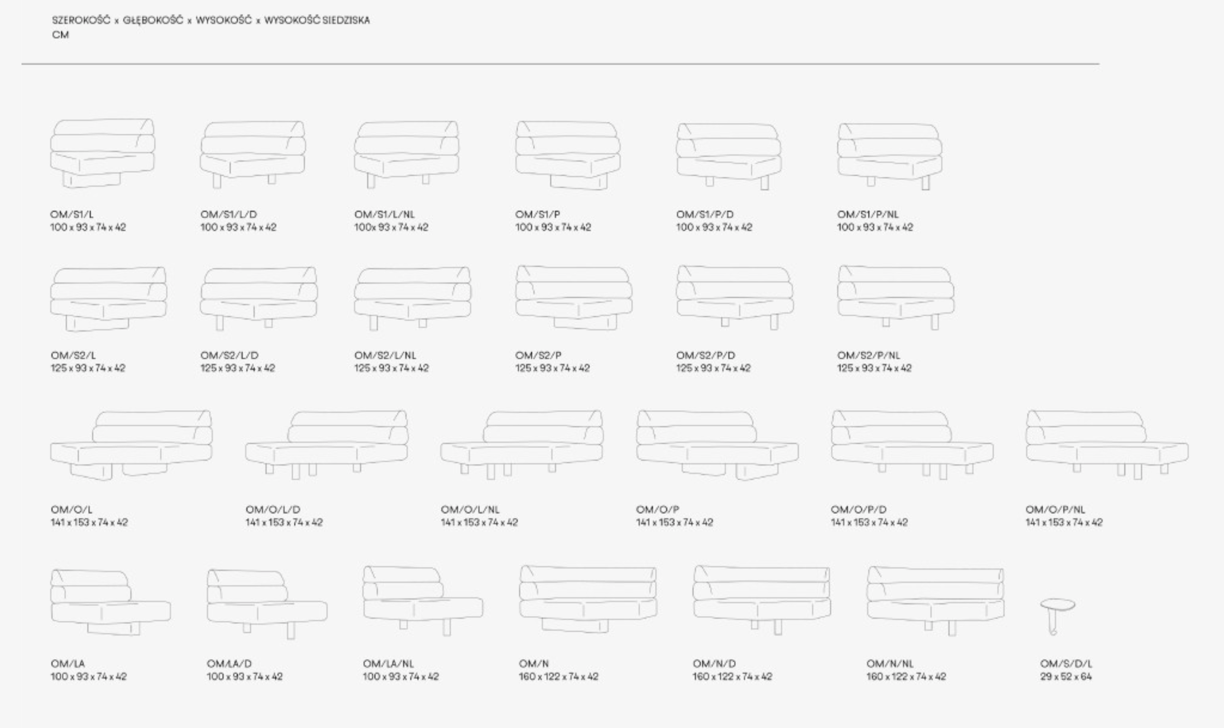Click the OM/S1/L label text

[72, 214]
